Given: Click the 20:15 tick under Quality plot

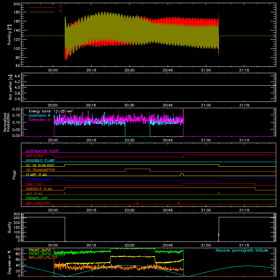Looking at the screenshot, I should pyautogui.click(x=91, y=245).
